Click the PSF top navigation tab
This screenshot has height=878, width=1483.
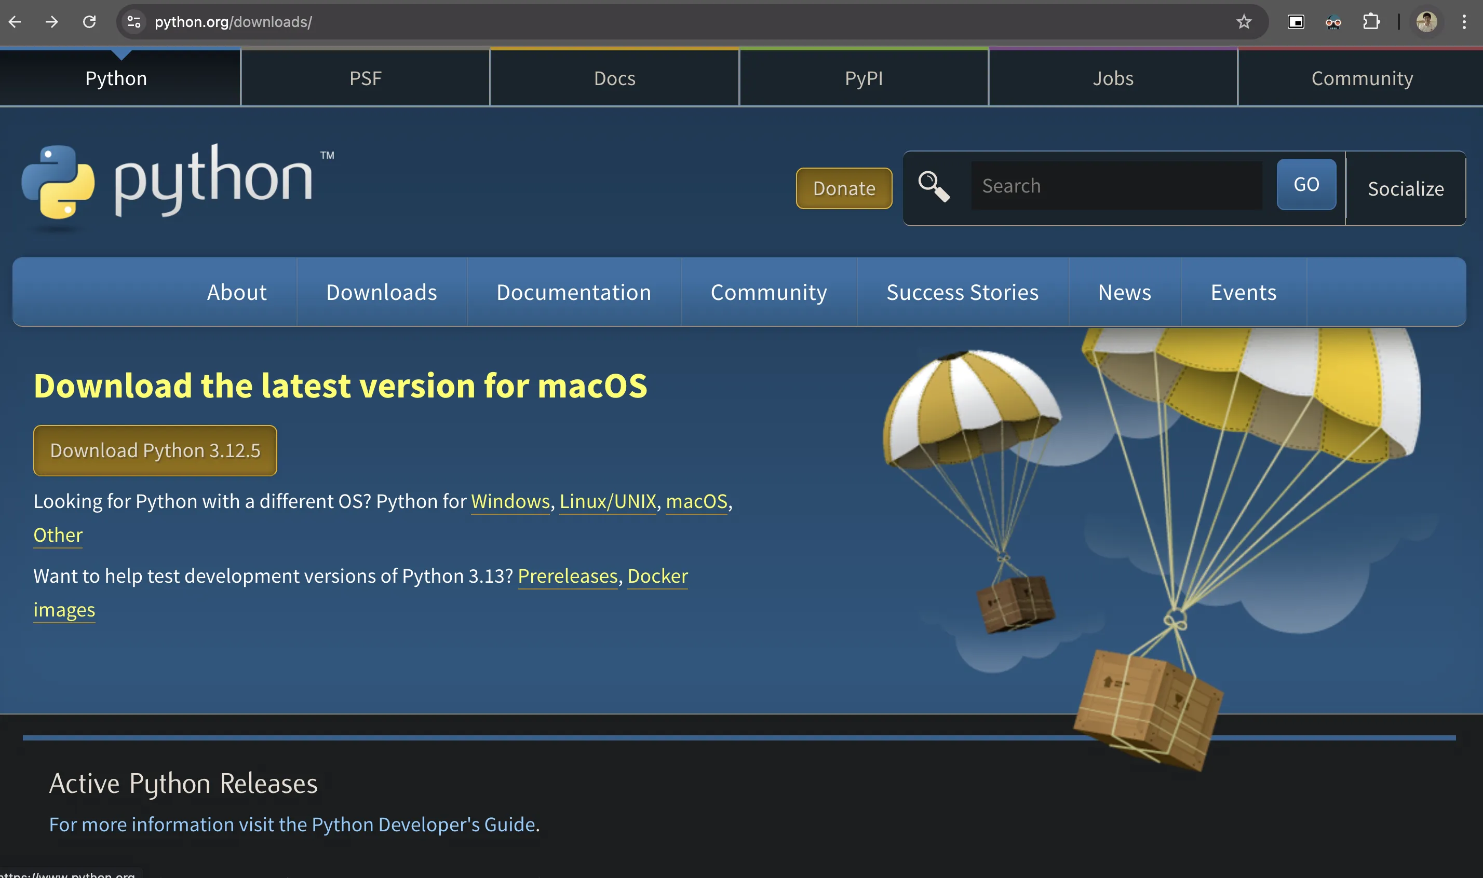tap(365, 77)
